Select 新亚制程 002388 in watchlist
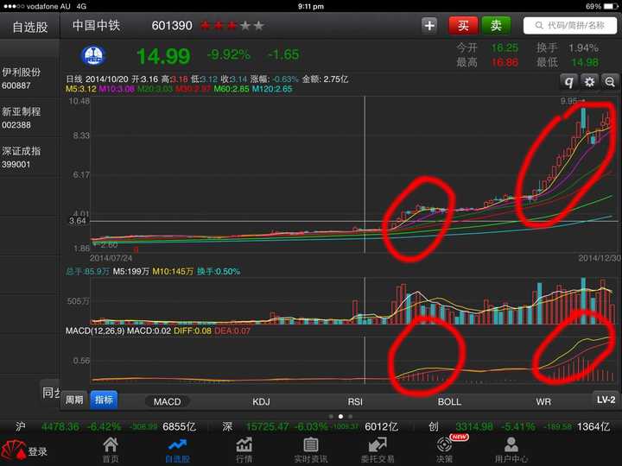 pos(29,117)
